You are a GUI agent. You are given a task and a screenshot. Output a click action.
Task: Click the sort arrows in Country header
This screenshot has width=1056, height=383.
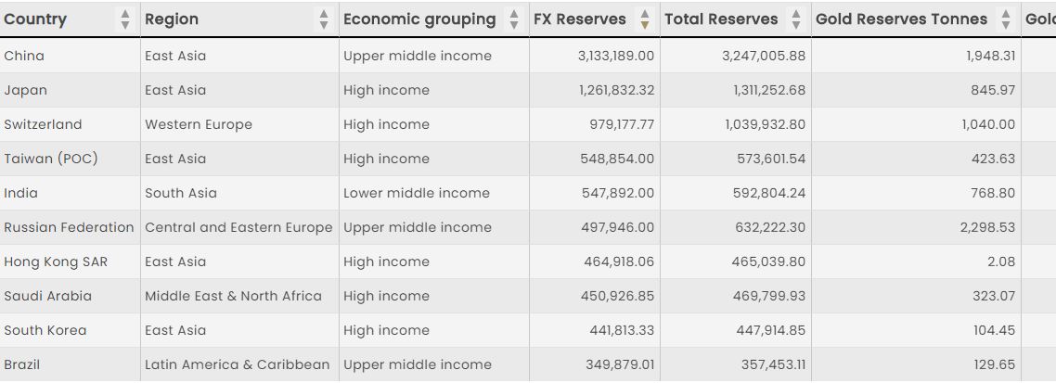pos(125,19)
